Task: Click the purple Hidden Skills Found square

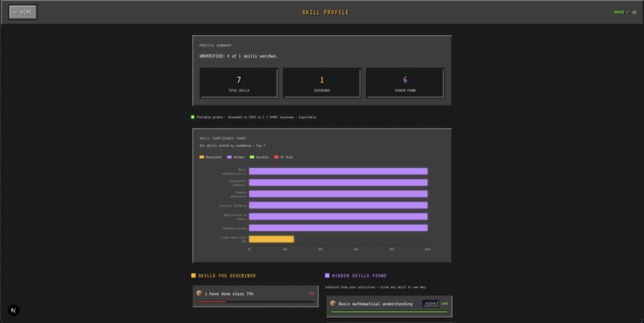Action: [x=328, y=276]
